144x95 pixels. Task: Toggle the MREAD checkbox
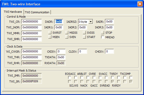click(103, 37)
